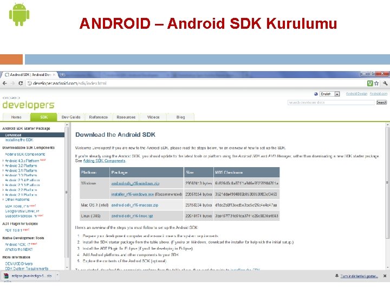The height and width of the screenshot is (293, 390).
Task: Open the Dev Guide tab
Action: (71, 117)
